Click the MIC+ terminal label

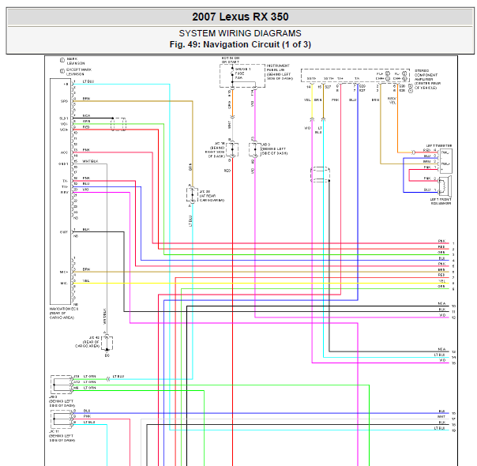click(64, 272)
